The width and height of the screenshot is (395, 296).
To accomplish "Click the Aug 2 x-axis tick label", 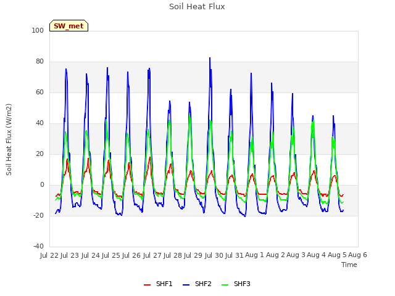I will [x=275, y=255].
